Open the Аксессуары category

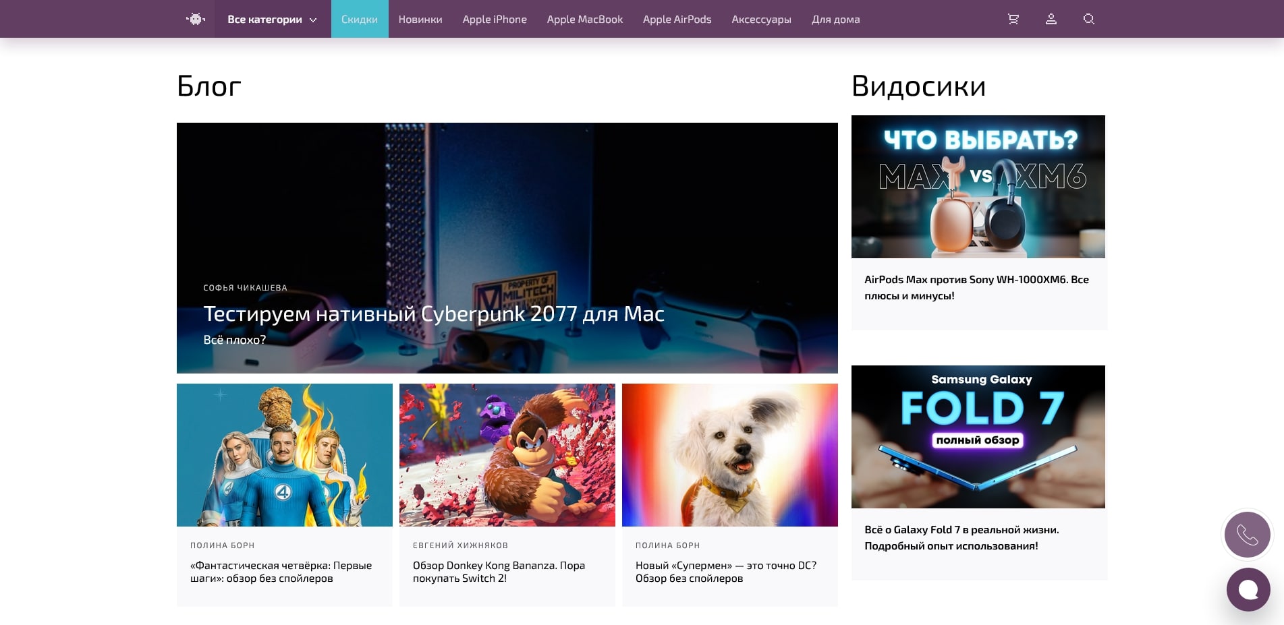pos(761,20)
